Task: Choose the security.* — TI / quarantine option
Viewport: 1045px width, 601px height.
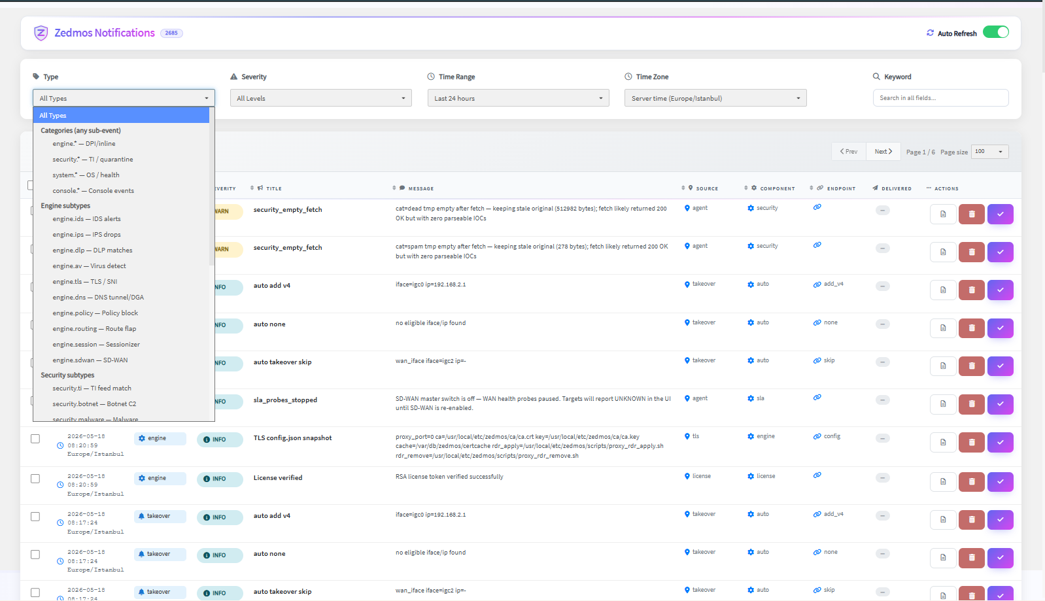Action: (x=121, y=160)
